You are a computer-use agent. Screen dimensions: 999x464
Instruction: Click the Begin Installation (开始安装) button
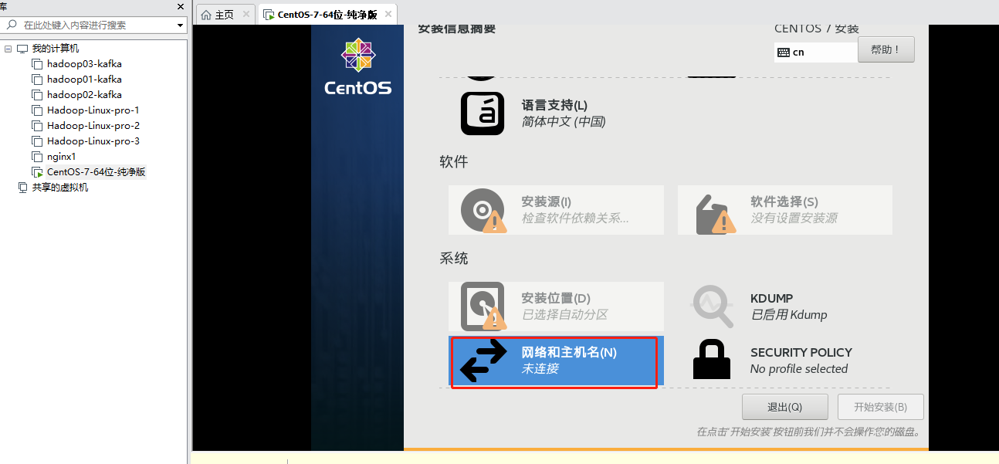pos(880,407)
